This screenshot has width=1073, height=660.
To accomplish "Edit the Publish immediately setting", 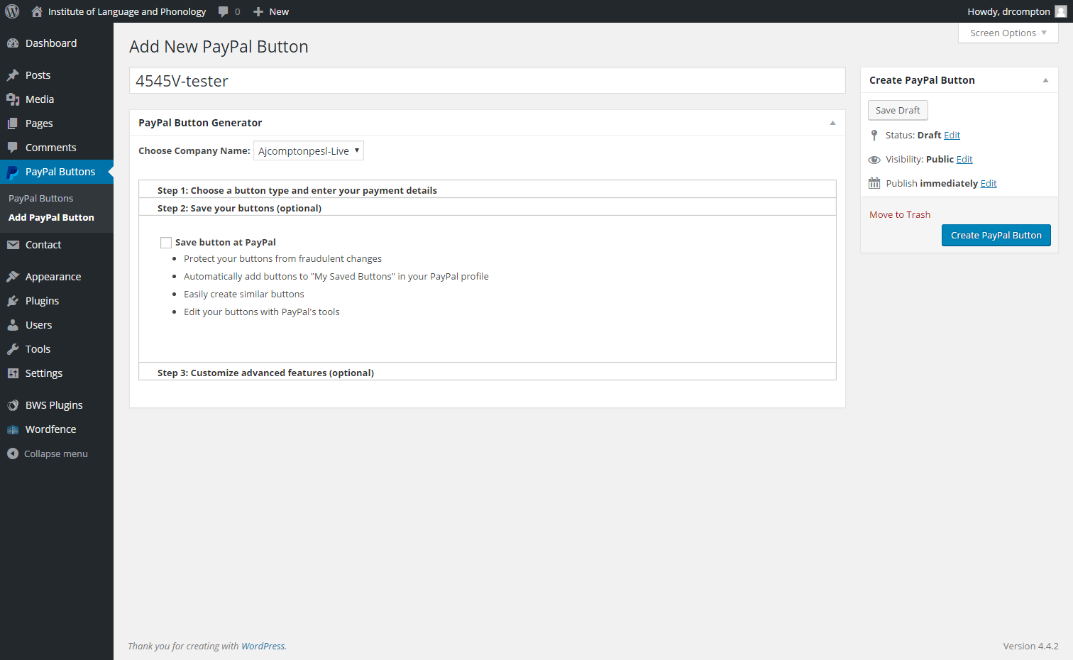I will pyautogui.click(x=989, y=183).
